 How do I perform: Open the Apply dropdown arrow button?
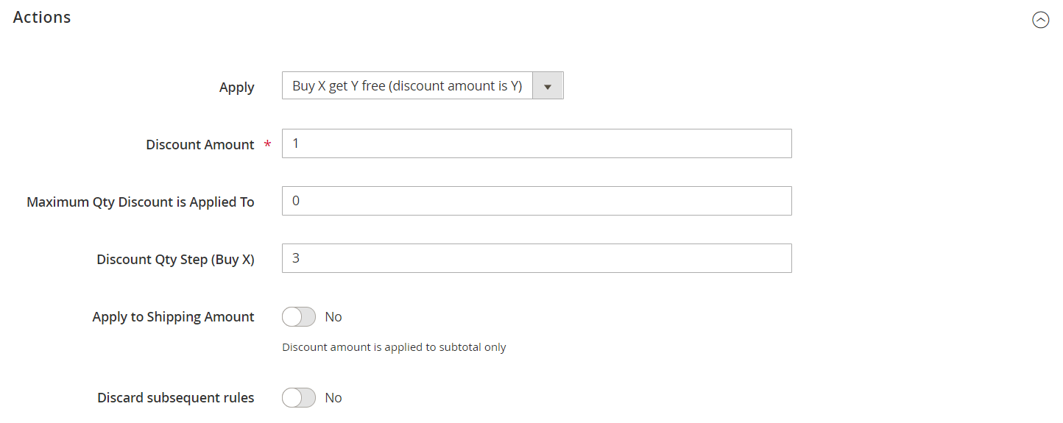(548, 86)
